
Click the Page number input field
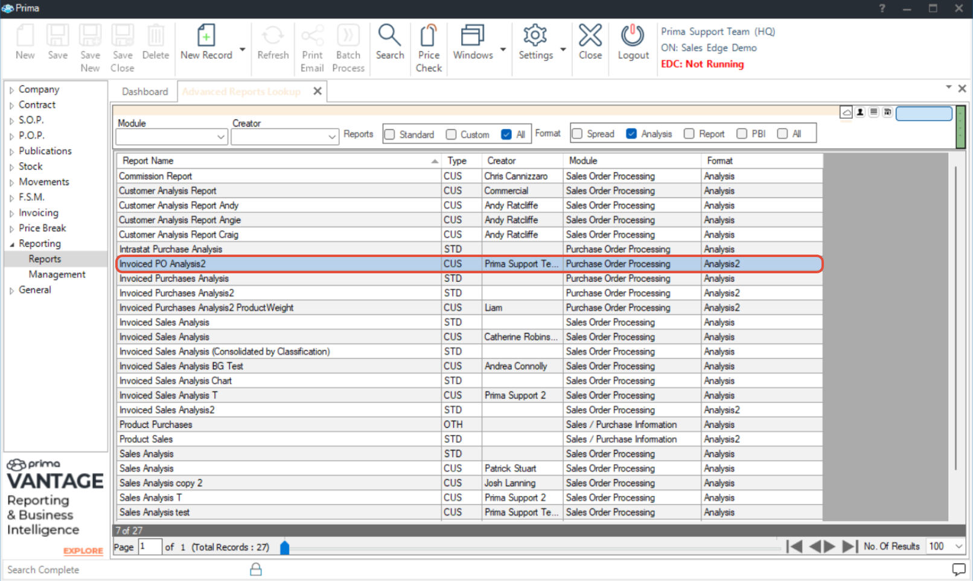coord(150,547)
